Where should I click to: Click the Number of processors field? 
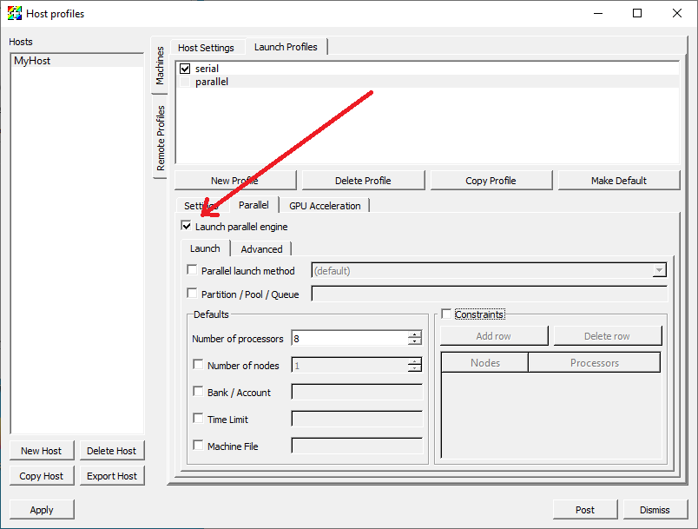[x=350, y=339]
